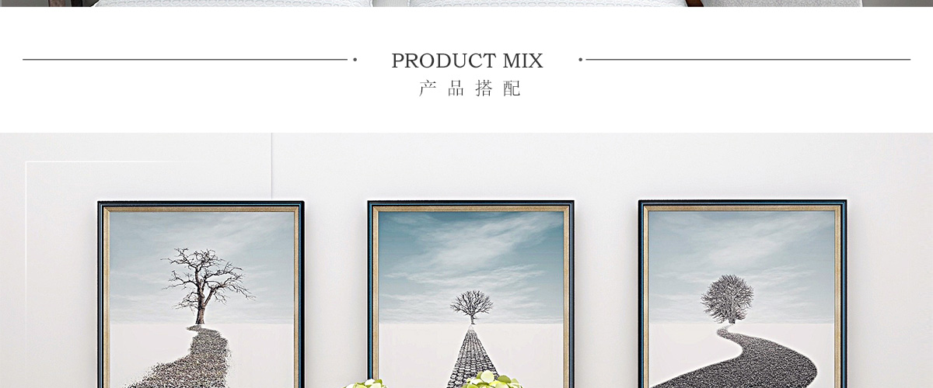This screenshot has height=388, width=933.
Task: Select the middle framed straight-road painting
Action: click(x=470, y=295)
